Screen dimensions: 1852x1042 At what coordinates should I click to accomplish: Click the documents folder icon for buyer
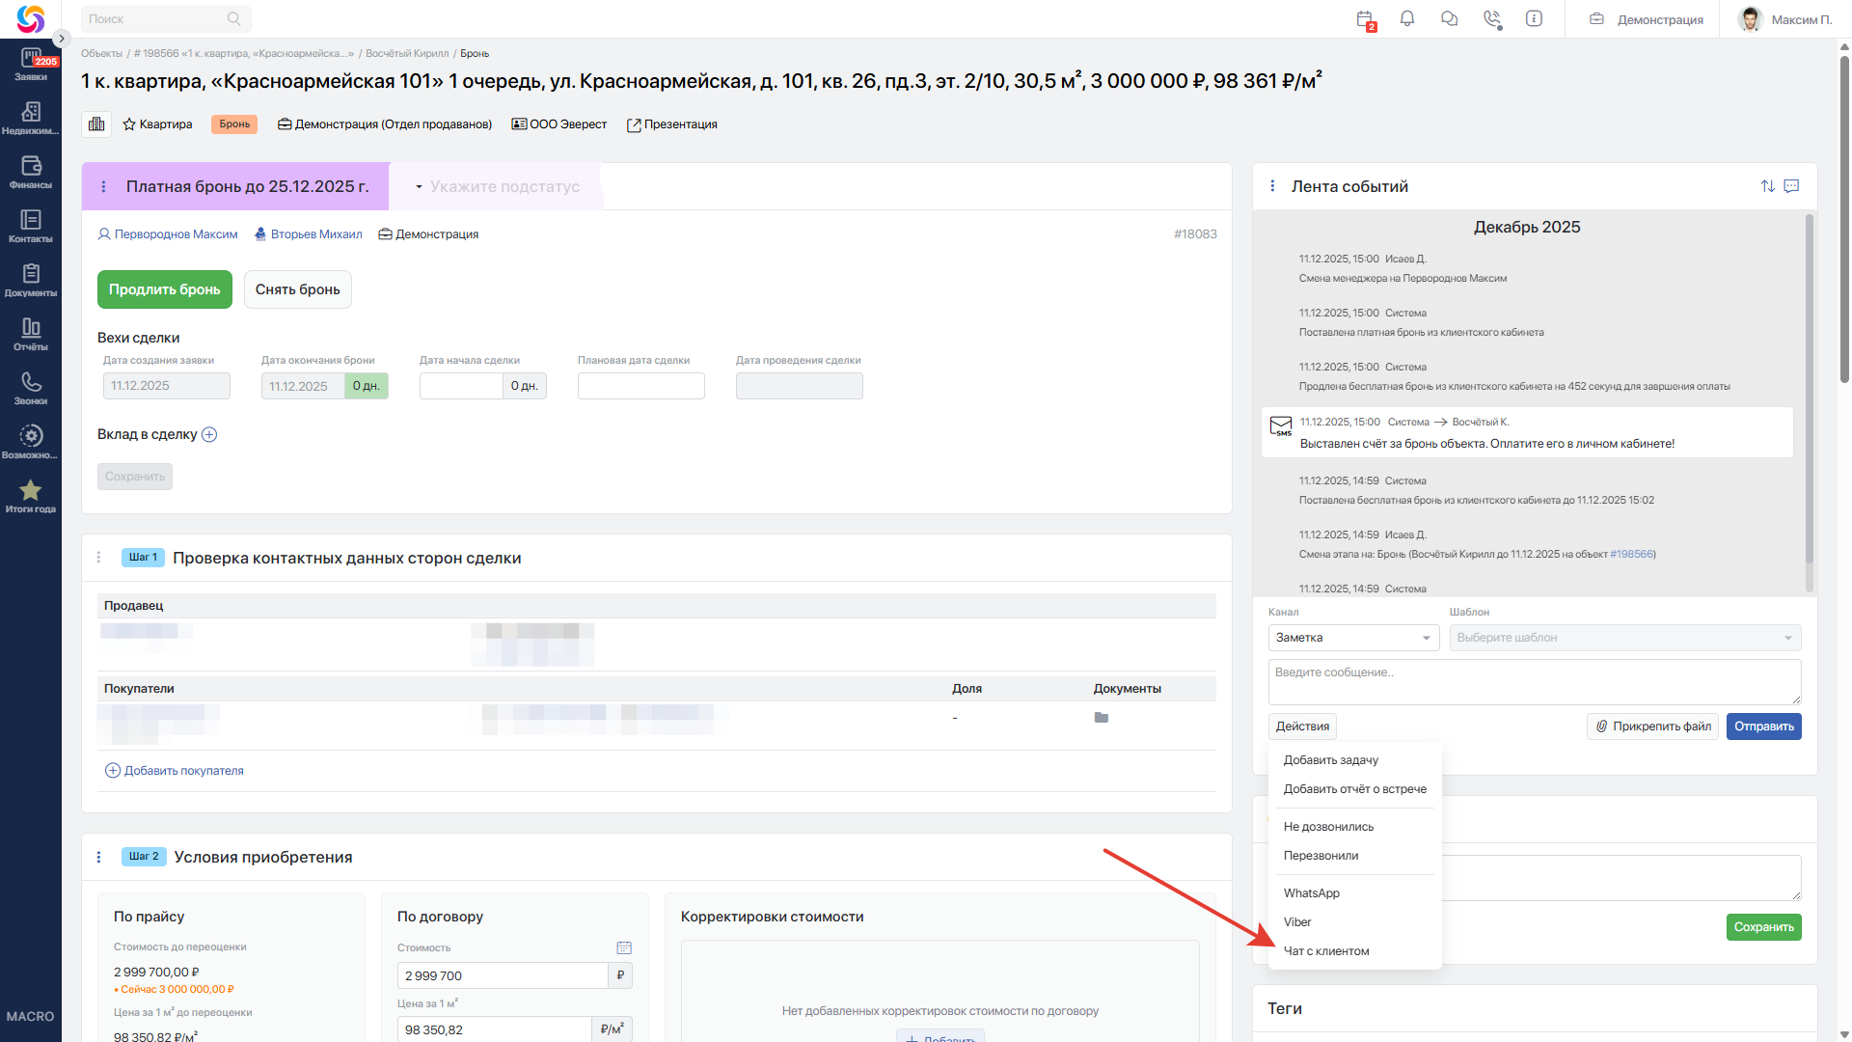[1101, 718]
